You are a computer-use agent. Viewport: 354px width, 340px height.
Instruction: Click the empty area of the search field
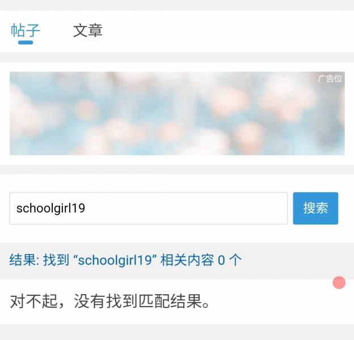pyautogui.click(x=185, y=209)
